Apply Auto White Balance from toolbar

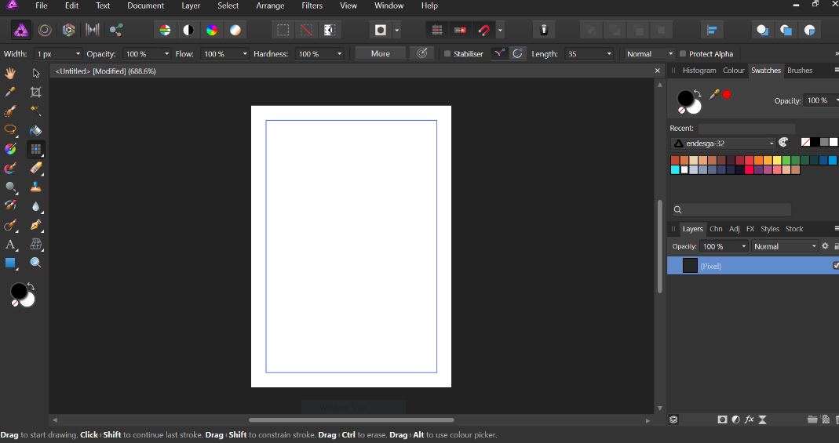235,30
